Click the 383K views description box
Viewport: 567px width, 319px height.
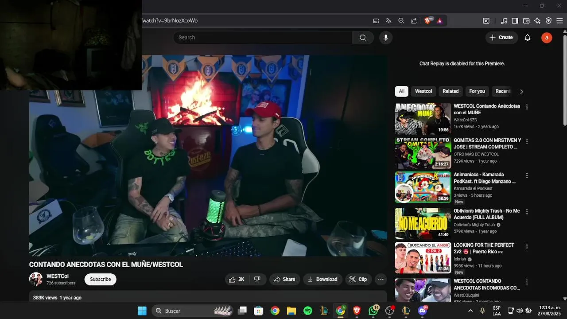click(208, 297)
